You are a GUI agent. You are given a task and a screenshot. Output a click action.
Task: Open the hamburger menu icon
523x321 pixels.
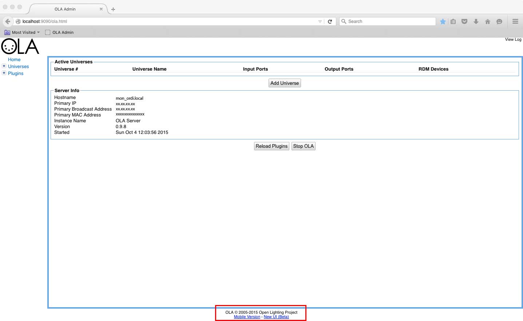[x=515, y=21]
